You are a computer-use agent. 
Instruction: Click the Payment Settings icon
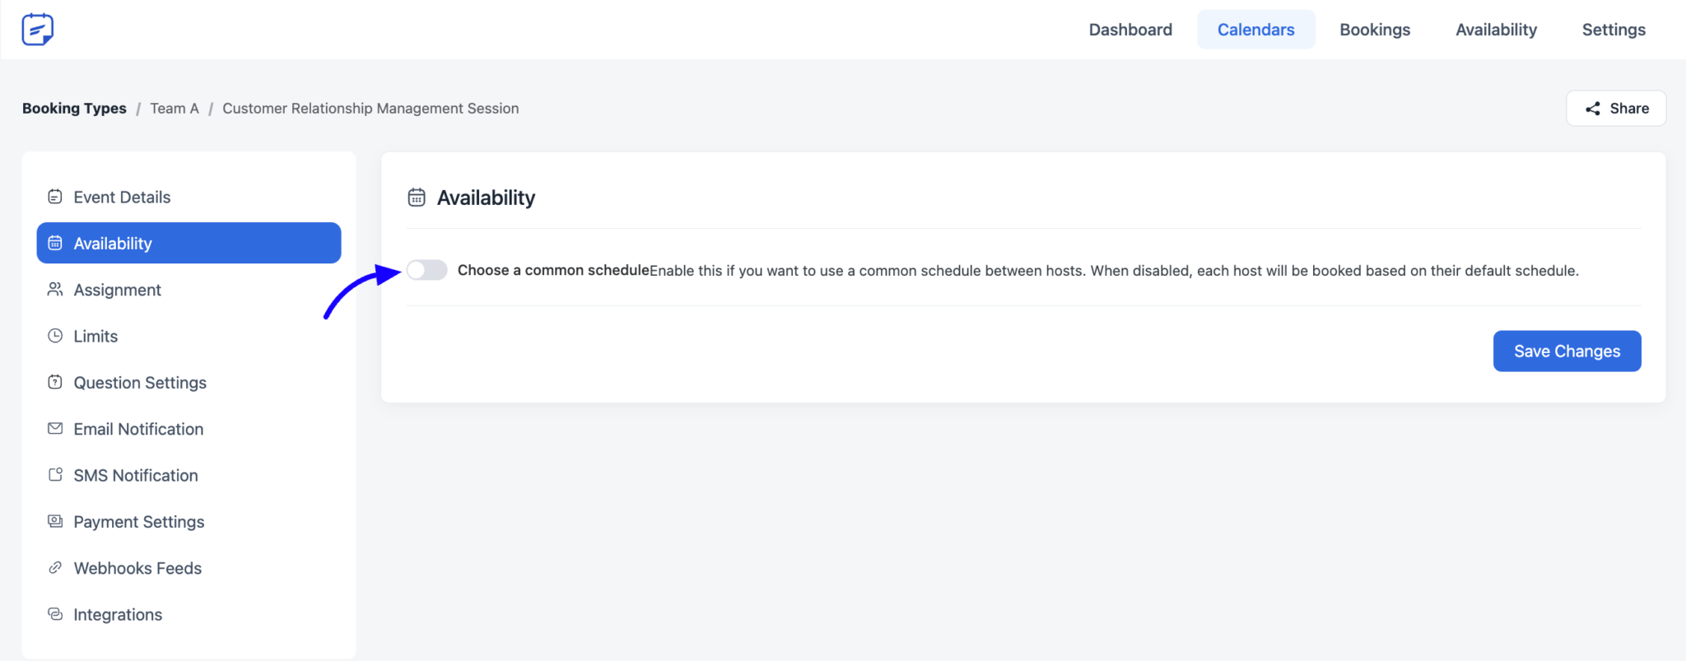55,521
